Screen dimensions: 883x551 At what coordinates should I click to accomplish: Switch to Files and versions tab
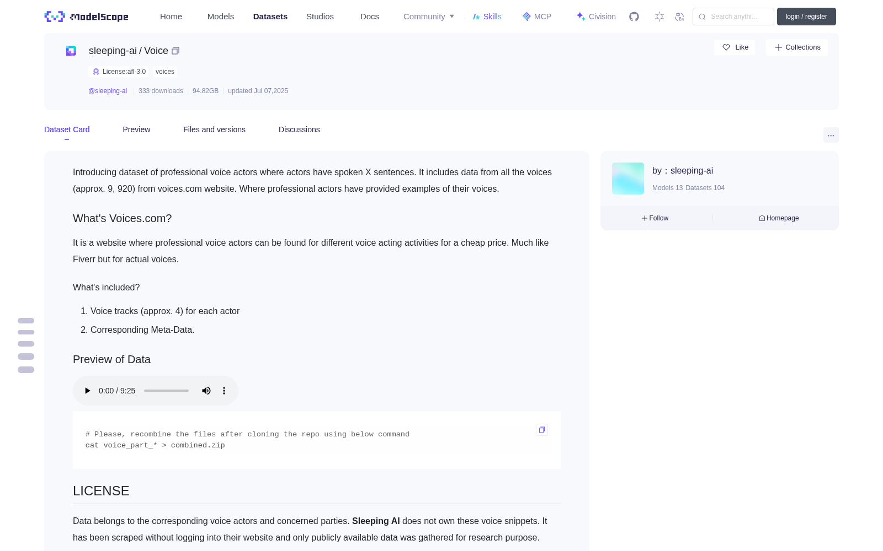pos(214,129)
